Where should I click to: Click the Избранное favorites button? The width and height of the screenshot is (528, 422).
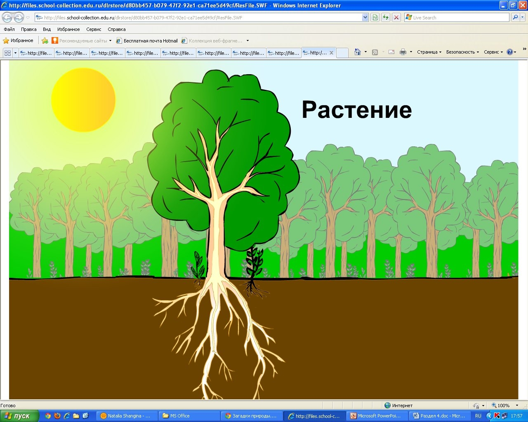18,40
